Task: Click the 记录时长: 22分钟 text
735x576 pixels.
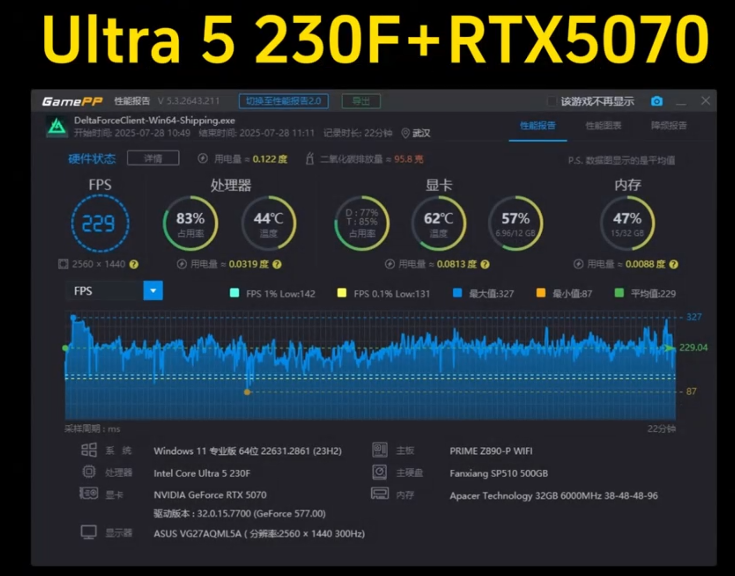Action: click(x=358, y=133)
